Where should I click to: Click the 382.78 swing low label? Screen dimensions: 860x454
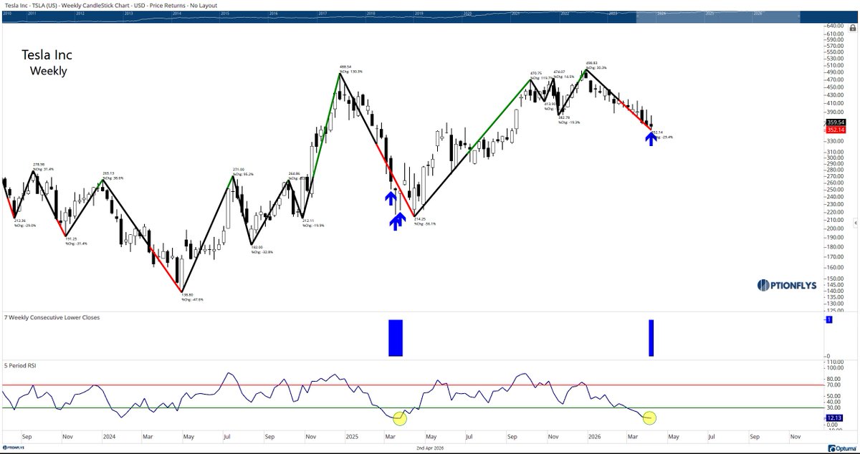(564, 117)
